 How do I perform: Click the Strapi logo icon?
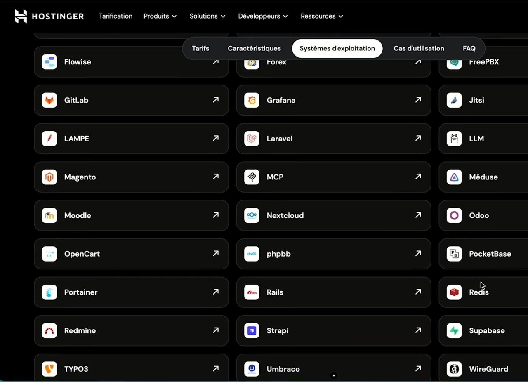coord(252,330)
